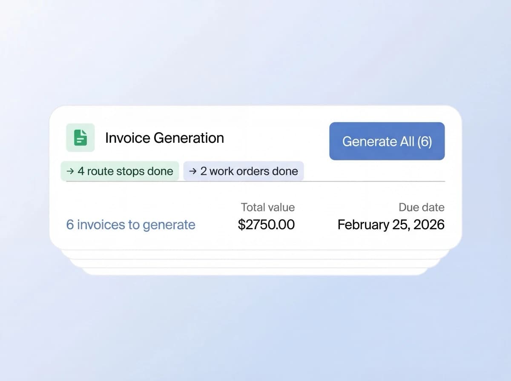
Task: Select the Total value column header
Action: 267,207
